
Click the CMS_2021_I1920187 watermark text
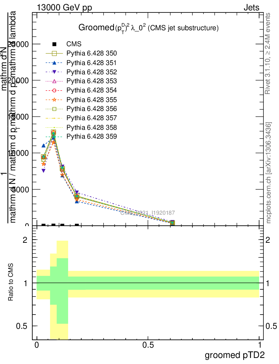(x=148, y=213)
